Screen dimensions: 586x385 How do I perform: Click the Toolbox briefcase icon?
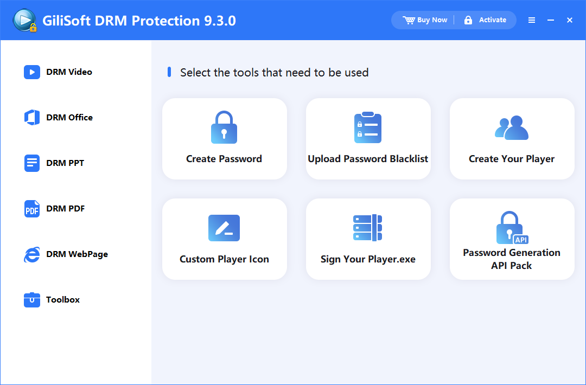pos(32,300)
